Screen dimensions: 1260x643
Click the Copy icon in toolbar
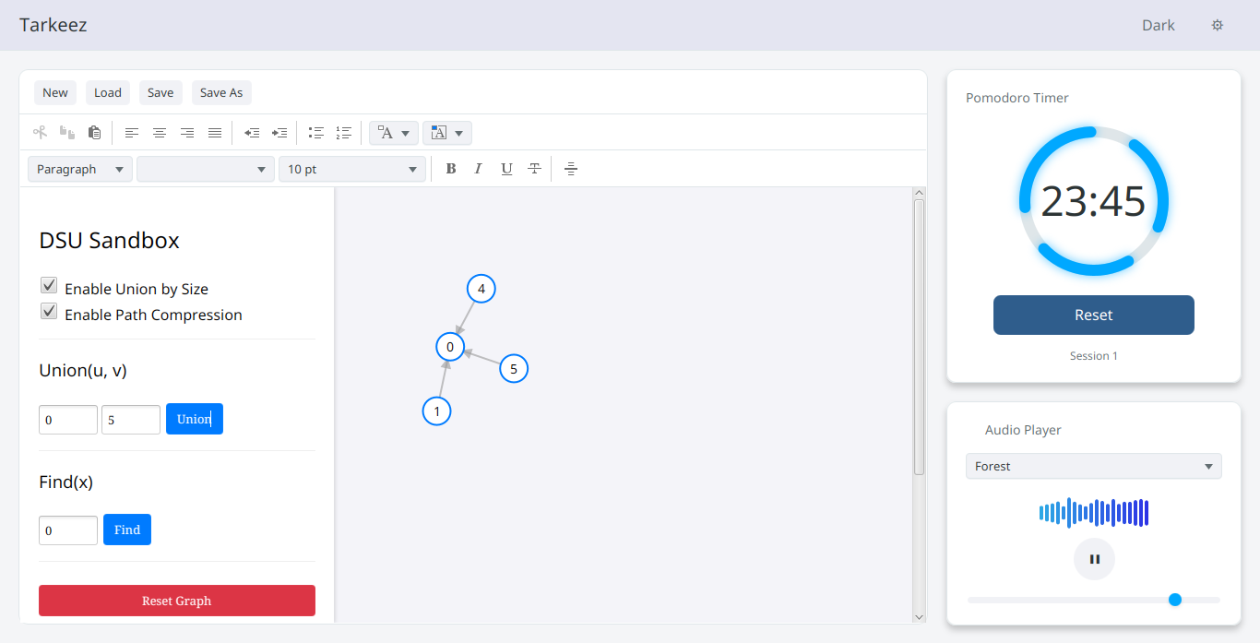coord(67,133)
